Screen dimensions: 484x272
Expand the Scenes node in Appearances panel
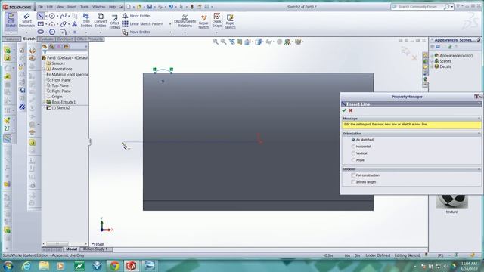coord(432,61)
